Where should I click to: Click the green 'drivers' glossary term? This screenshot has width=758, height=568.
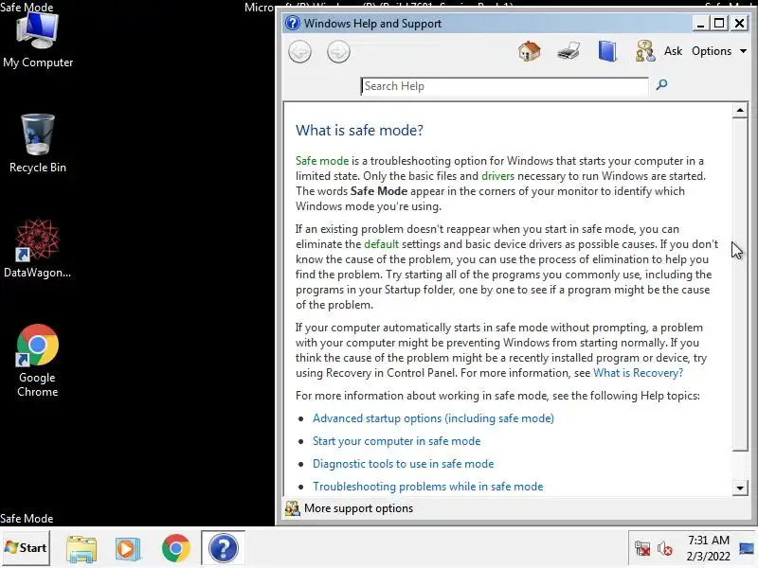point(498,176)
